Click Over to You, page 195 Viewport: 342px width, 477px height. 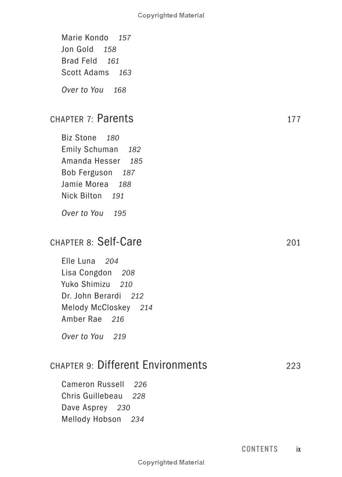(83, 213)
